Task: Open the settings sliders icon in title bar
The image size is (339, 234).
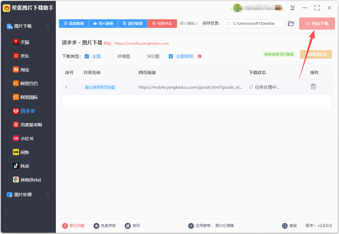Action: (292, 8)
